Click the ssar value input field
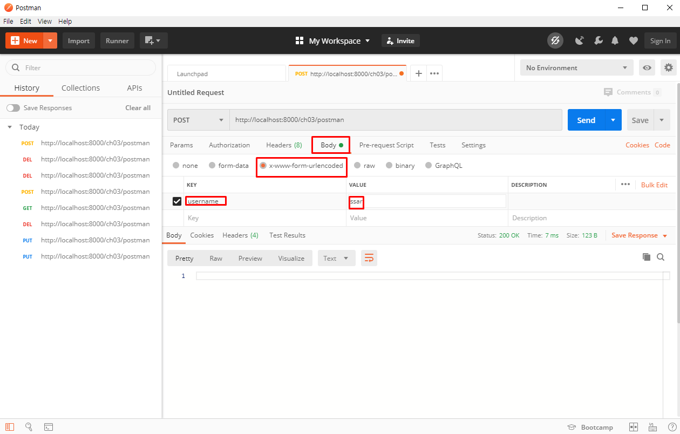This screenshot has height=434, width=680. [x=427, y=201]
